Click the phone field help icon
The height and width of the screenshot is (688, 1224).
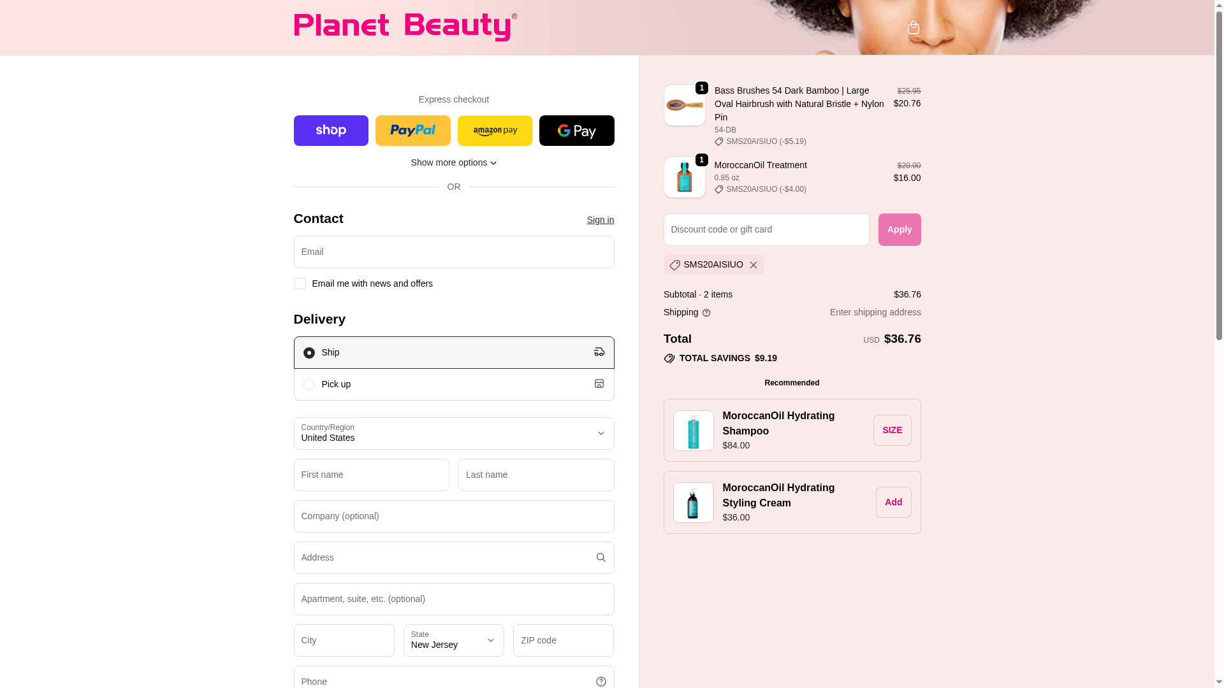[601, 682]
